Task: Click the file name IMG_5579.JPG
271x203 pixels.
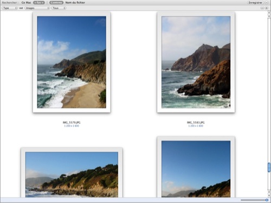Action: tap(72, 123)
